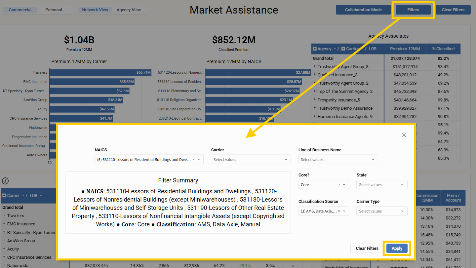Open the Carrier Type dropdown
476x268 pixels.
point(382,211)
